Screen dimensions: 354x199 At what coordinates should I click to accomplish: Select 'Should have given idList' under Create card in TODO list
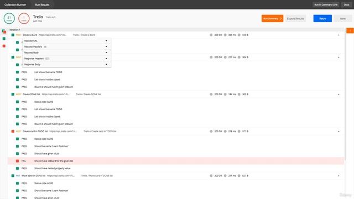(x=46, y=154)
